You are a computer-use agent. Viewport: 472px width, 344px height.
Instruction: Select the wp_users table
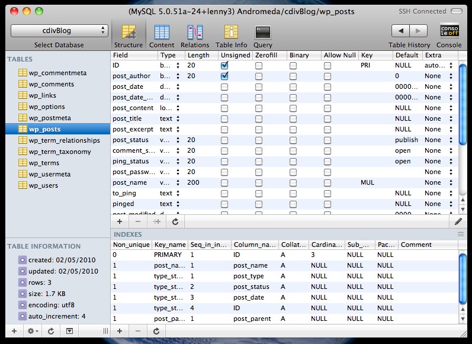point(58,185)
